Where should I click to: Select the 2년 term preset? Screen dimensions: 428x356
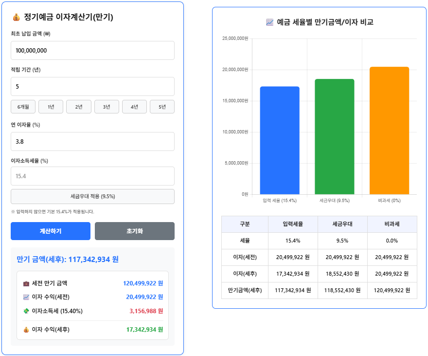(x=78, y=106)
